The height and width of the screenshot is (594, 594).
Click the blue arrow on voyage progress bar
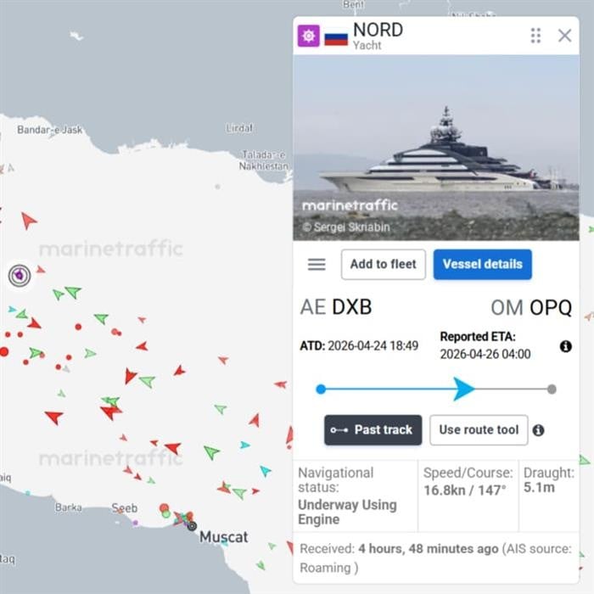462,389
